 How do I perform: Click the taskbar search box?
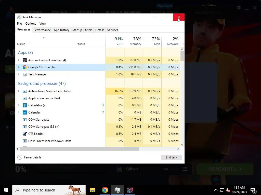49,190
